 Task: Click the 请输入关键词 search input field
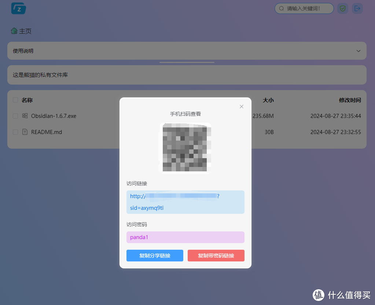pyautogui.click(x=304, y=8)
